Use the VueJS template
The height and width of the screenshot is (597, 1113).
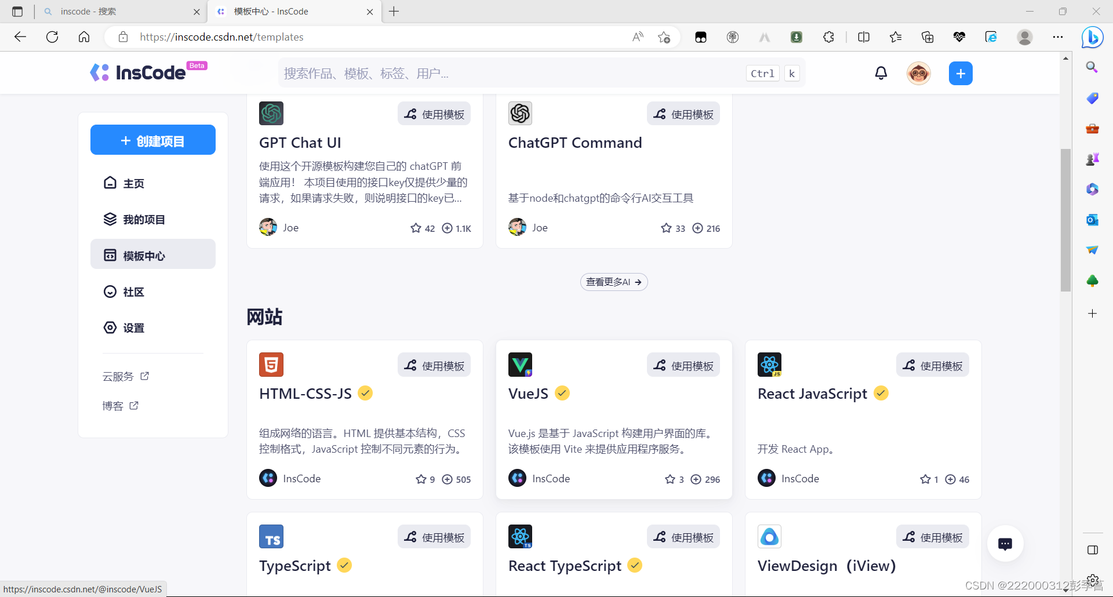683,365
